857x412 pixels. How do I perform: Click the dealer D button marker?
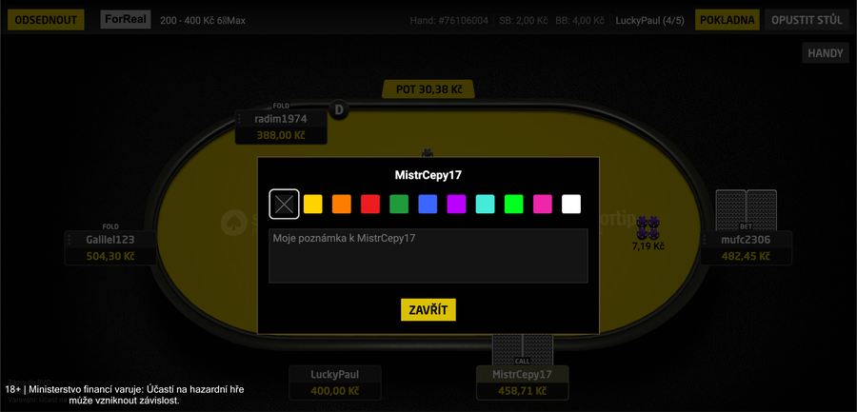[339, 109]
